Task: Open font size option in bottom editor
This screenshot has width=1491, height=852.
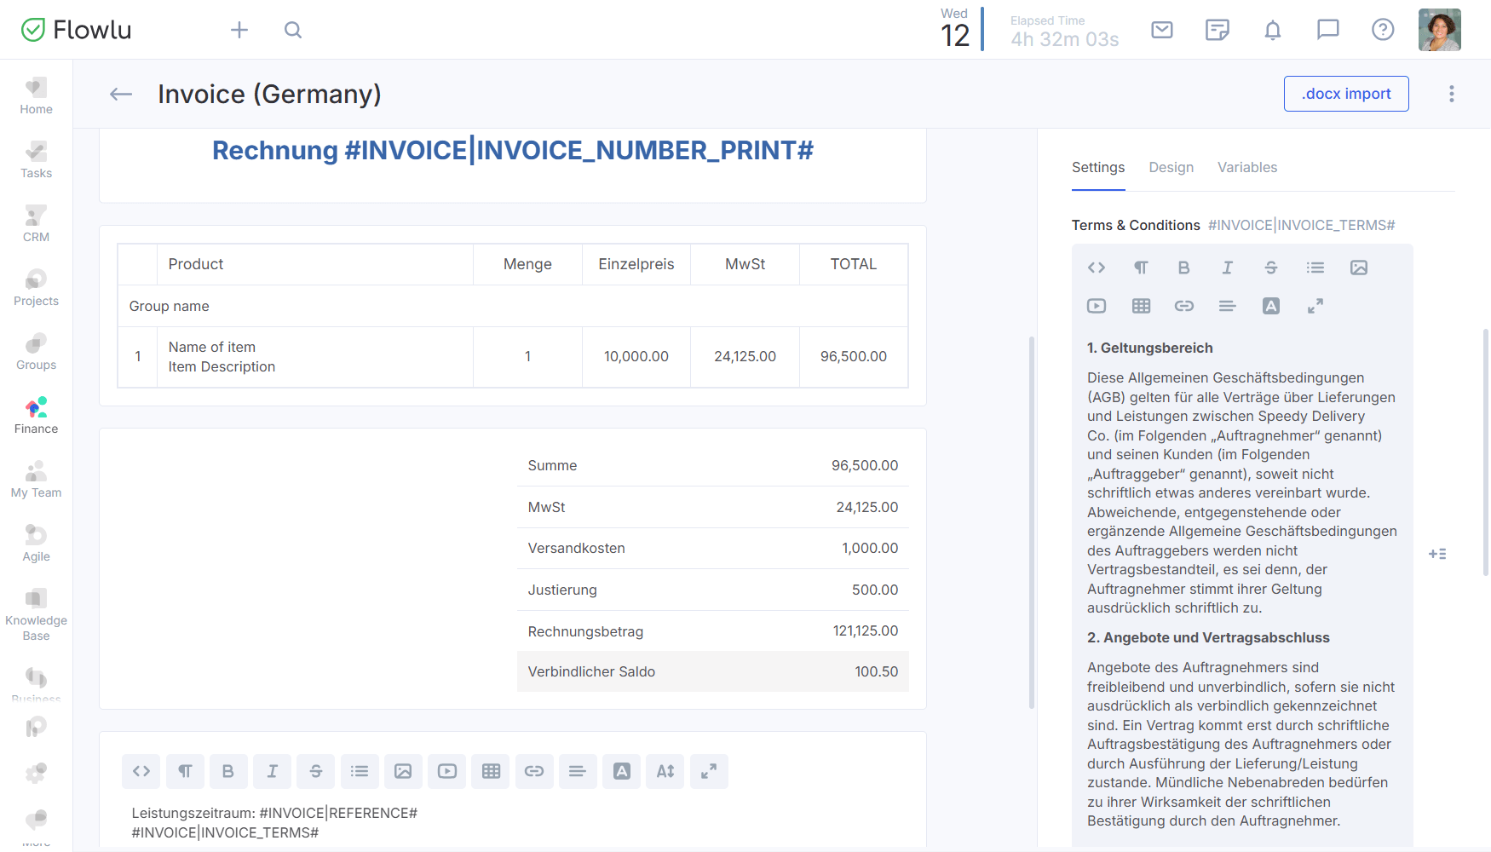Action: point(665,771)
